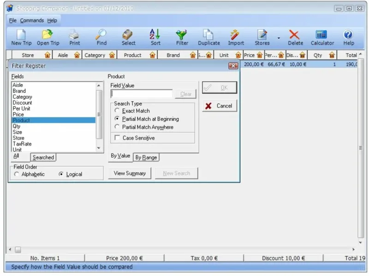Click the main grid scroll-down arrow
The image size is (369, 276).
point(360,243)
